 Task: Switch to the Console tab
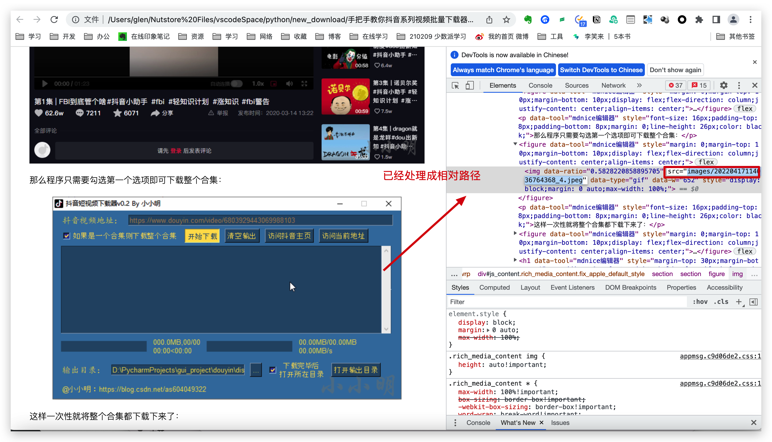pos(540,86)
